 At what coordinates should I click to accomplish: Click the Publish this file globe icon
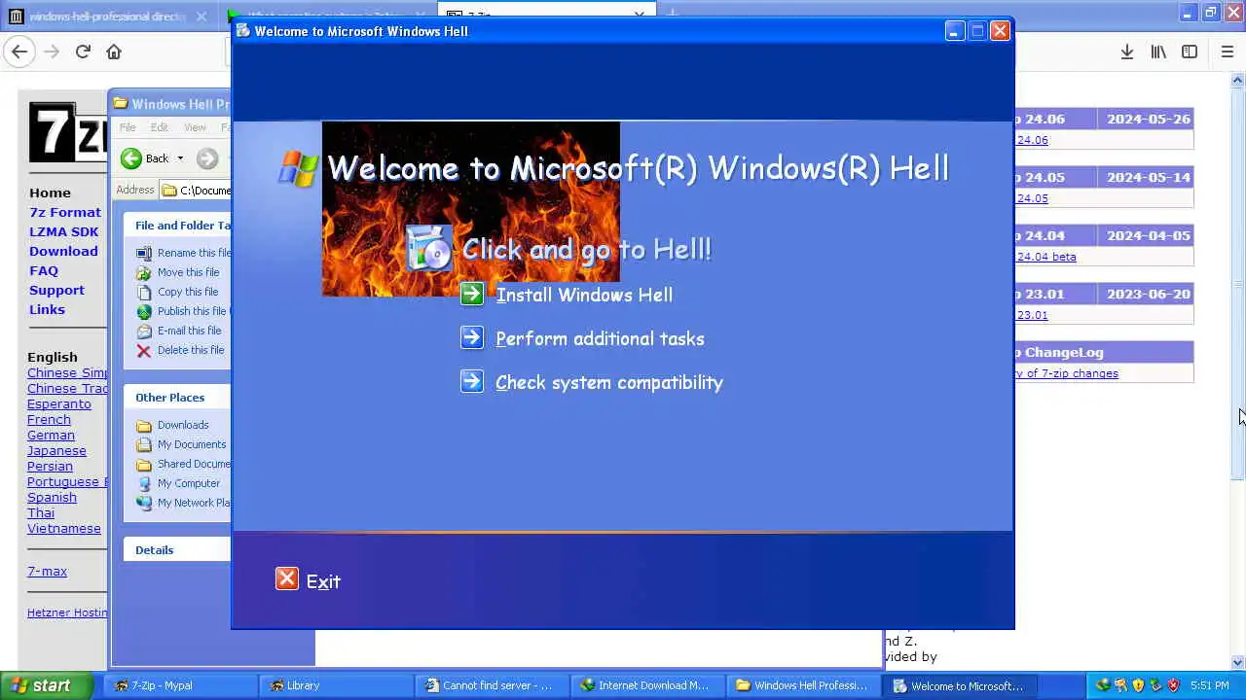click(144, 311)
